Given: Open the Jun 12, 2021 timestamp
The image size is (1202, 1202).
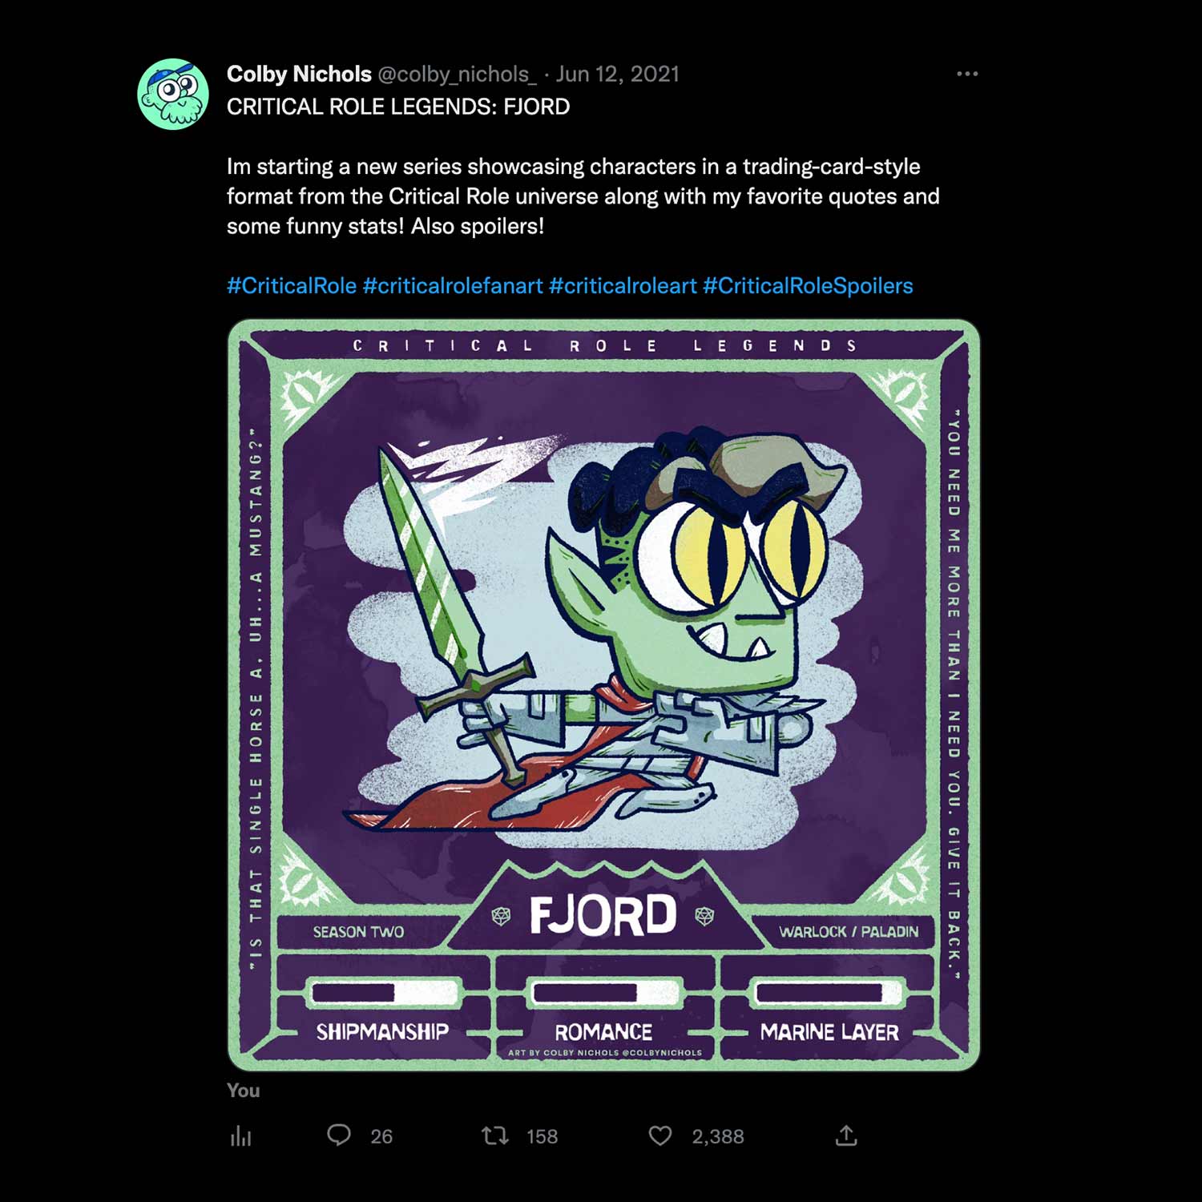Looking at the screenshot, I should (x=618, y=75).
